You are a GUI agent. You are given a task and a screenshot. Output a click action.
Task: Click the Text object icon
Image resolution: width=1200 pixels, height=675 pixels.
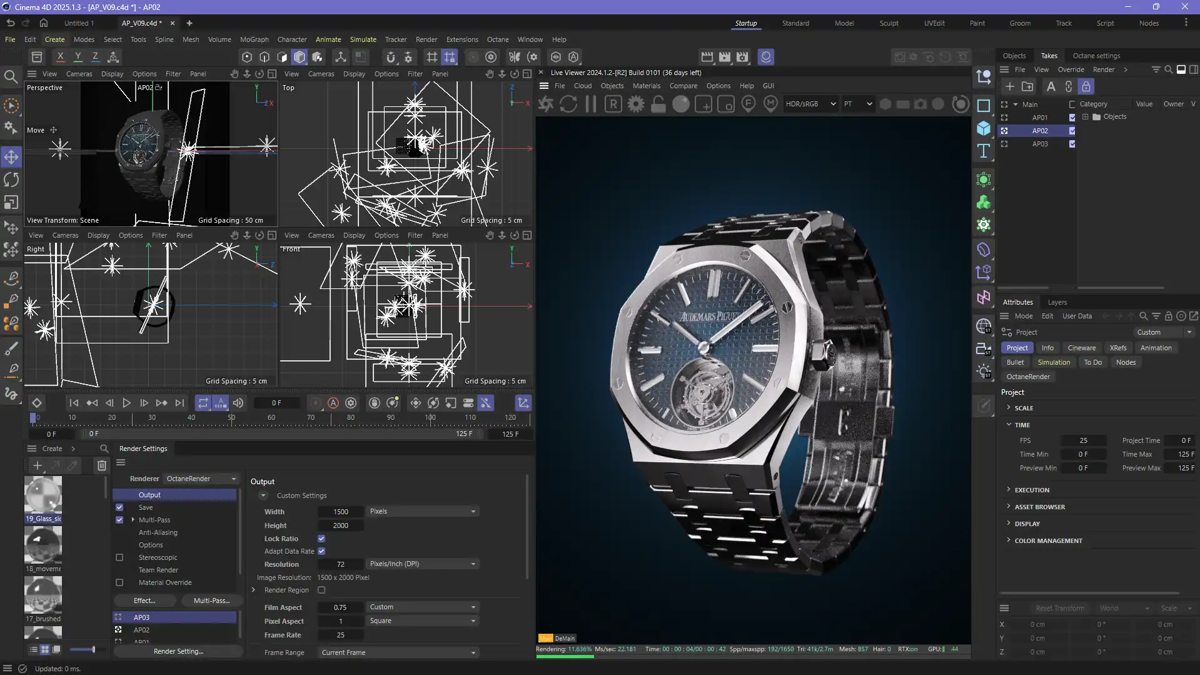[984, 151]
